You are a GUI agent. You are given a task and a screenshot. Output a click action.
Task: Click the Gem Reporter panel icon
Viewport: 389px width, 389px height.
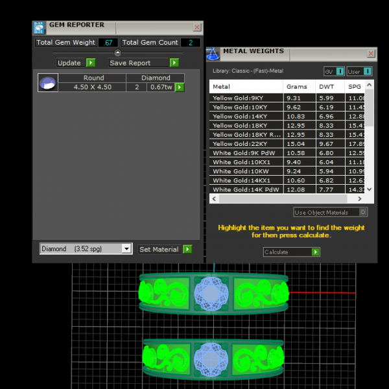coord(39,27)
